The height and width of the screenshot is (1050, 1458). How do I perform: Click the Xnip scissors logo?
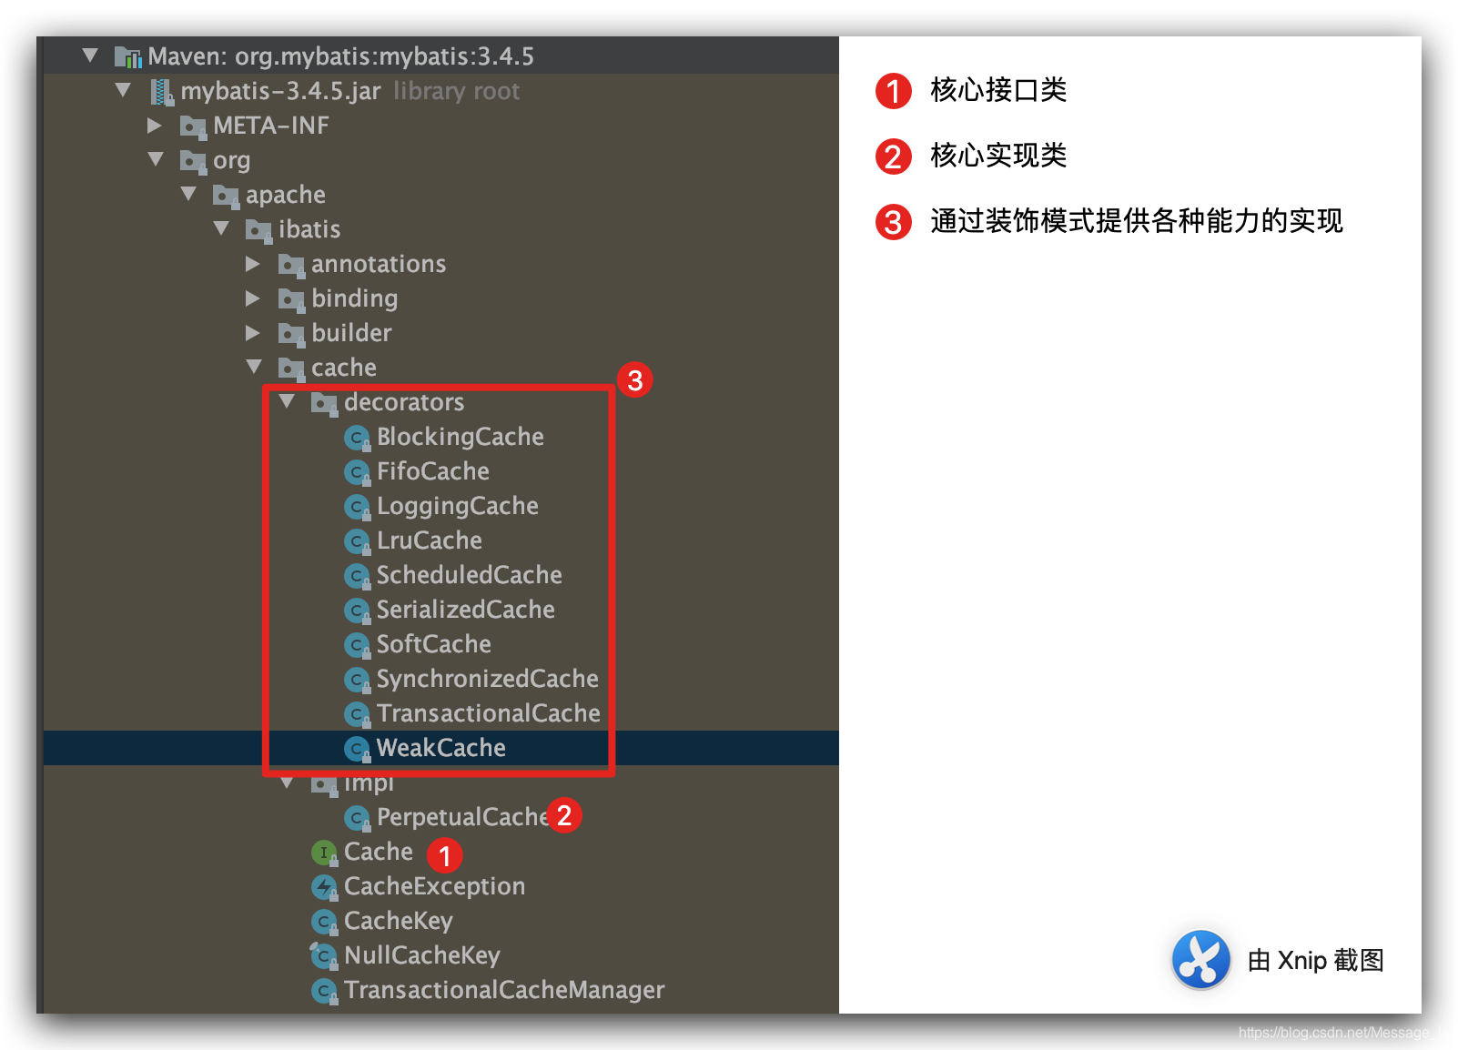click(1200, 959)
